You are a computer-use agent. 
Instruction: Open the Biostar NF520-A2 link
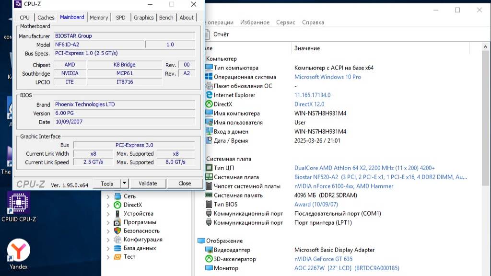380,177
